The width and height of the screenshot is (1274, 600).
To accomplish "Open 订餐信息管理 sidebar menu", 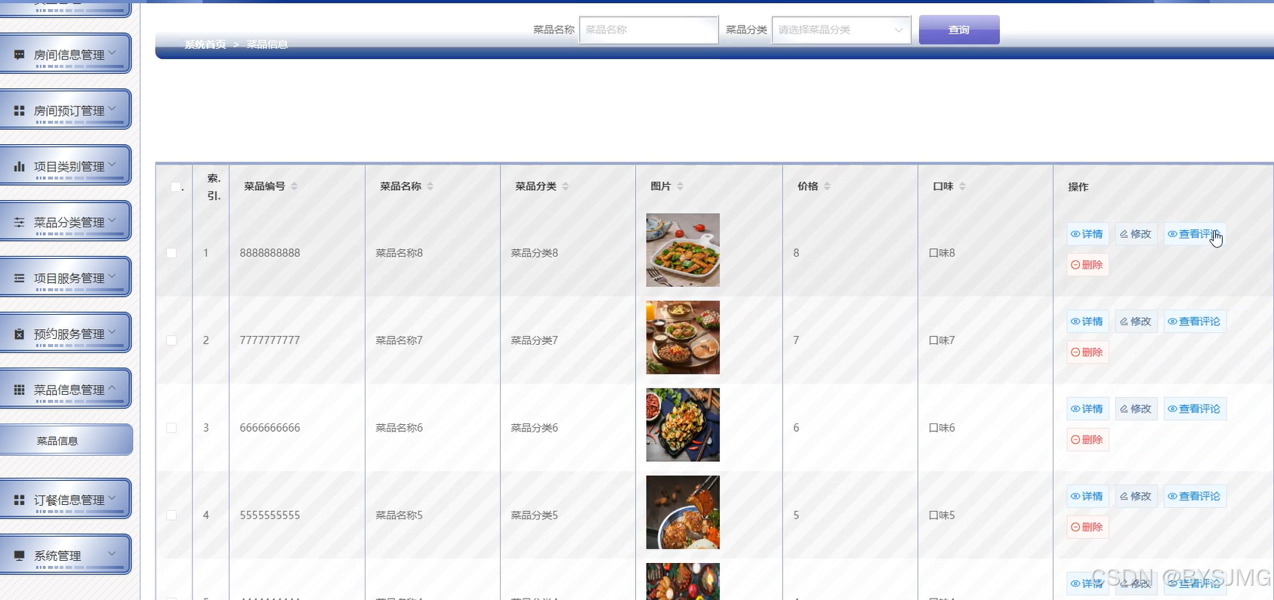I will (x=65, y=500).
